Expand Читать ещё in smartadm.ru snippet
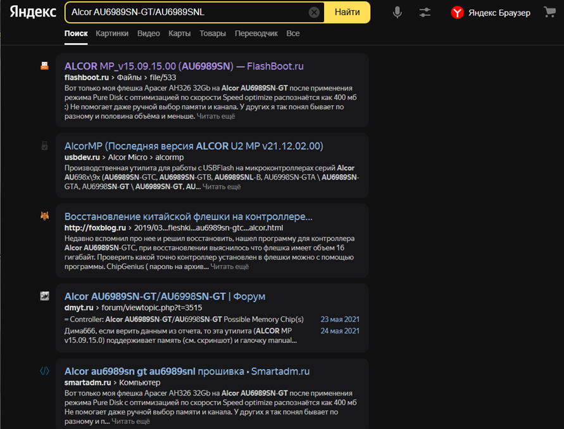The height and width of the screenshot is (429, 564). (130, 421)
